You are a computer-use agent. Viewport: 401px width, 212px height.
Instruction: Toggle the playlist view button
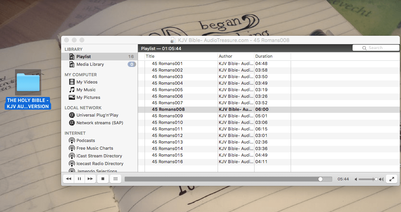click(115, 179)
